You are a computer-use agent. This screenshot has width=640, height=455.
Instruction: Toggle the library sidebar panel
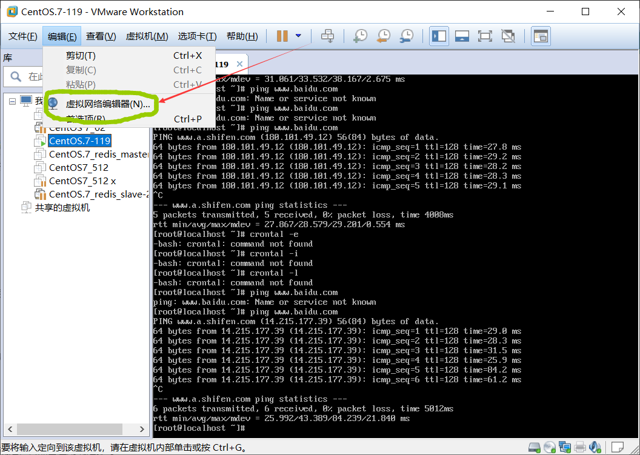tap(439, 36)
